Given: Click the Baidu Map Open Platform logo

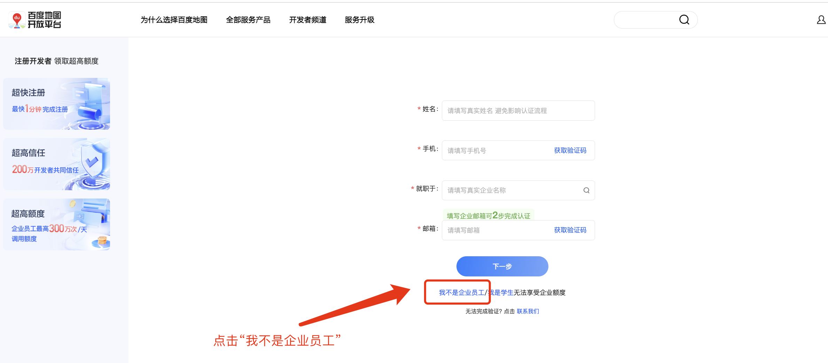Looking at the screenshot, I should point(35,20).
